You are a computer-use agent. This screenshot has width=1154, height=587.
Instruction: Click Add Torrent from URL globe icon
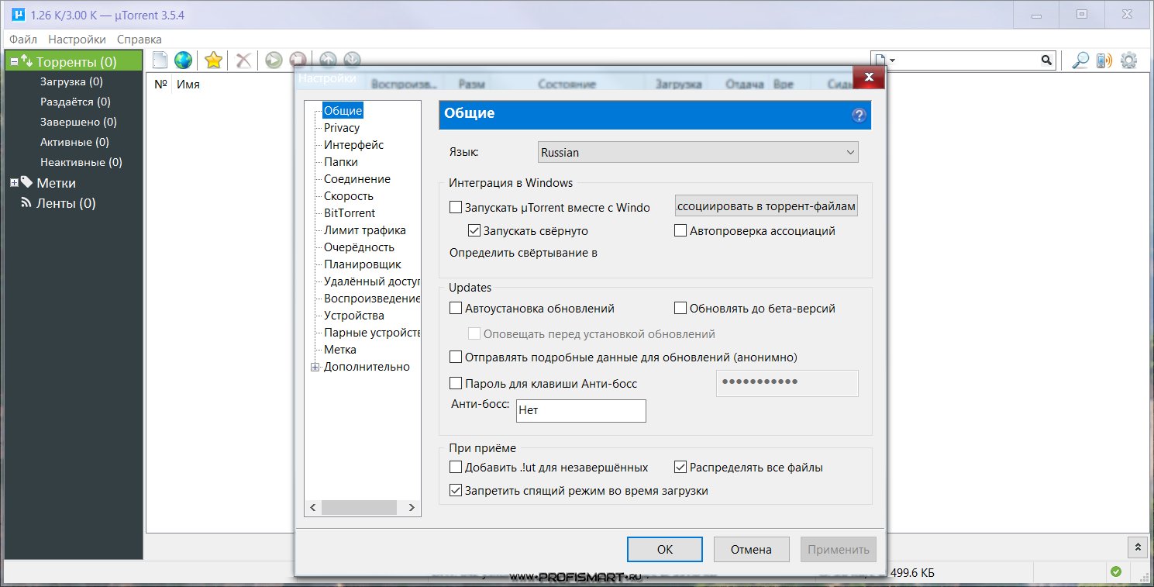coord(183,60)
